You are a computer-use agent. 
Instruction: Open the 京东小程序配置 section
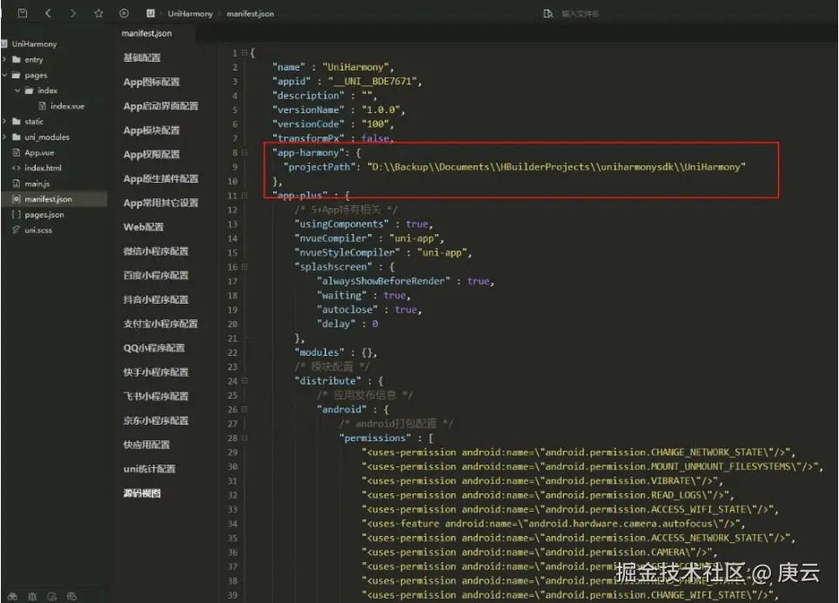click(x=156, y=420)
